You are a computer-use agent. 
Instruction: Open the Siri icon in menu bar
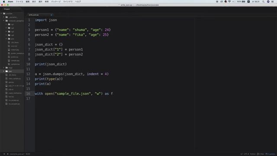(268, 2)
